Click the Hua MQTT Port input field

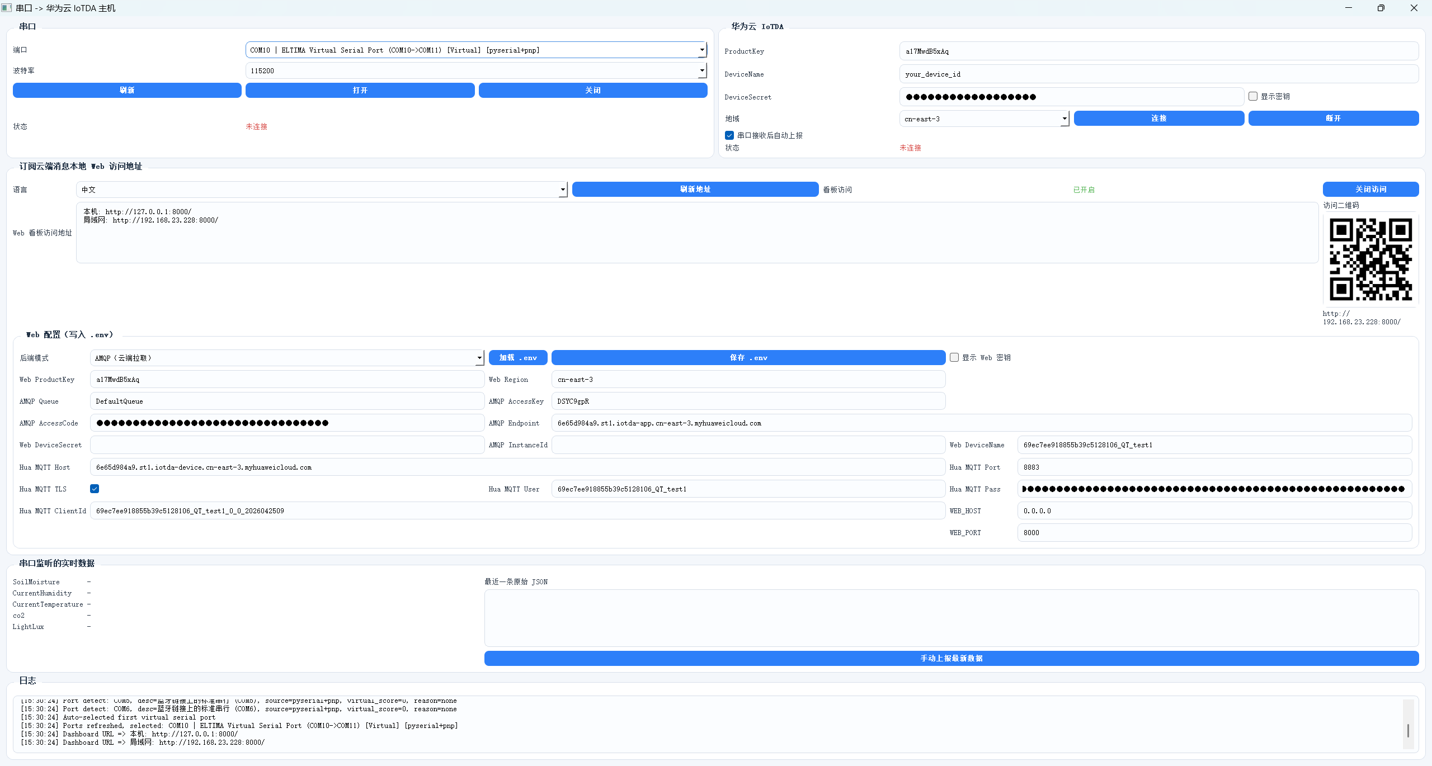click(x=1215, y=467)
